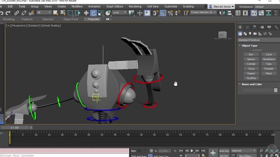Select the Move tool in toolbar
The height and width of the screenshot is (157, 280).
pos(86,13)
